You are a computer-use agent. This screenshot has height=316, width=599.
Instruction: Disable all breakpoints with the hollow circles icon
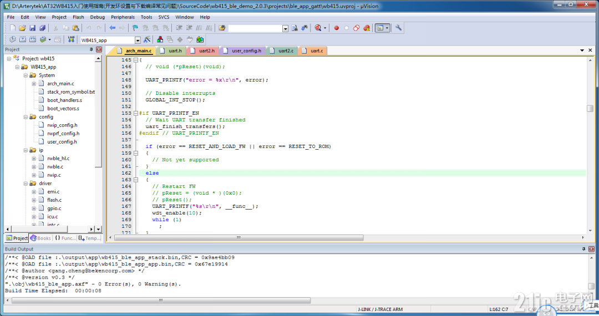(356, 28)
